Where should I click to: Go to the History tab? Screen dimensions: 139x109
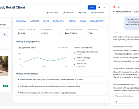pyautogui.click(x=72, y=21)
